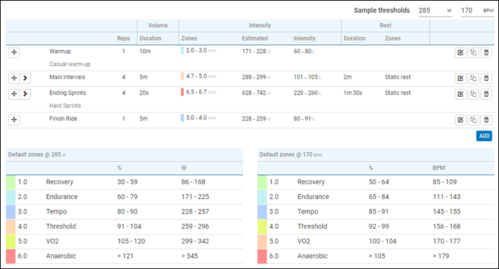
Task: Edit the Ending Sprints row
Action: tap(460, 94)
